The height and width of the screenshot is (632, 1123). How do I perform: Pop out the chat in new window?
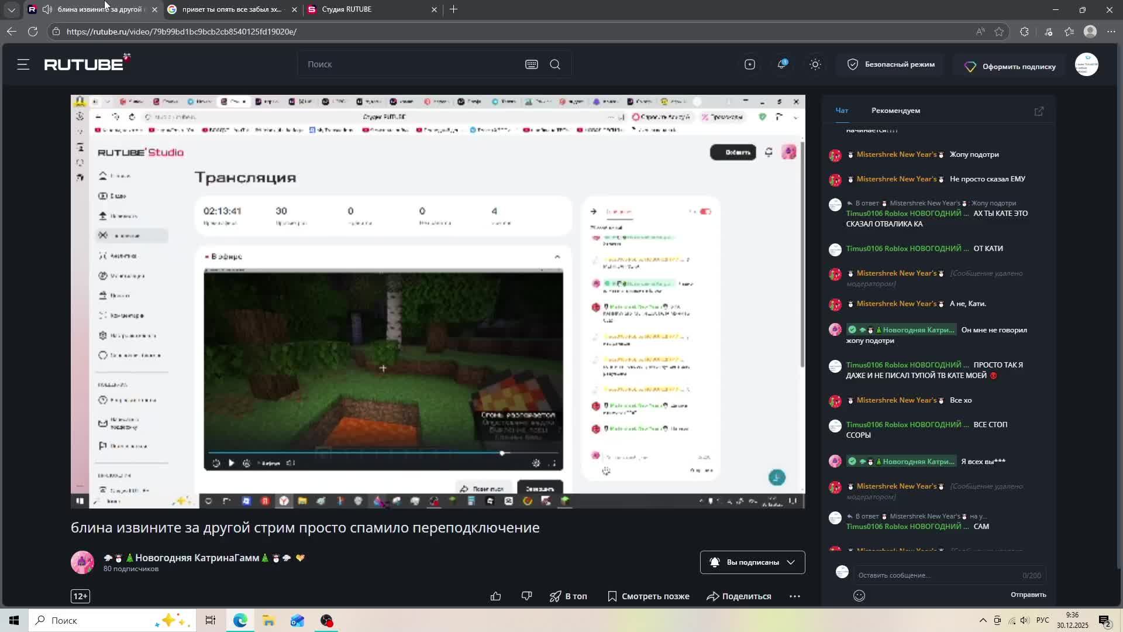pyautogui.click(x=1039, y=111)
